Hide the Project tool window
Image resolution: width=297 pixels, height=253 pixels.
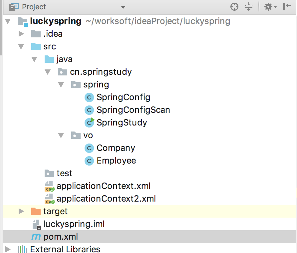[287, 7]
